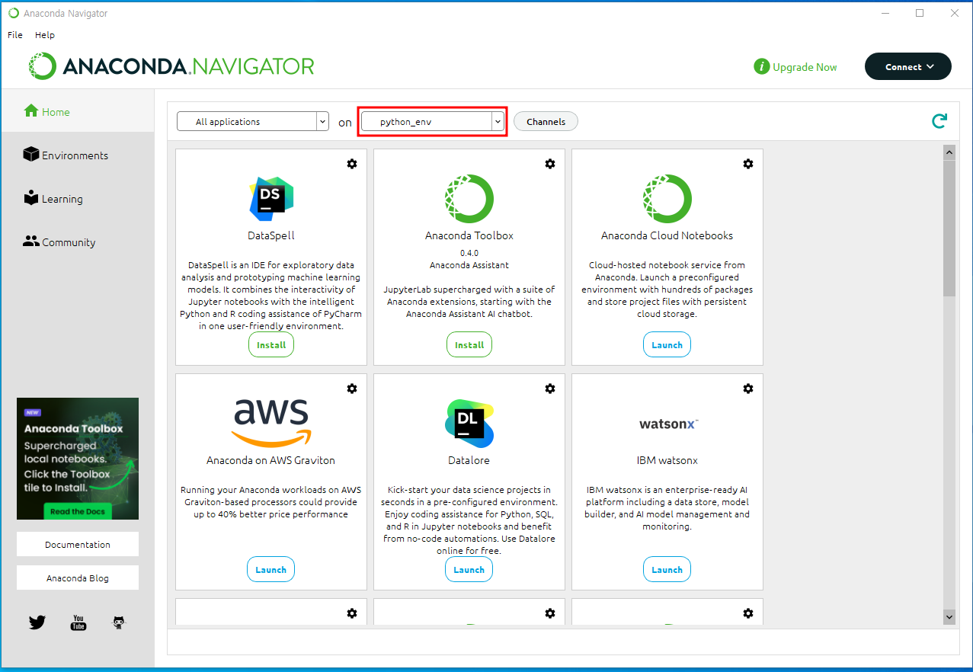Open the File menu

(15, 35)
